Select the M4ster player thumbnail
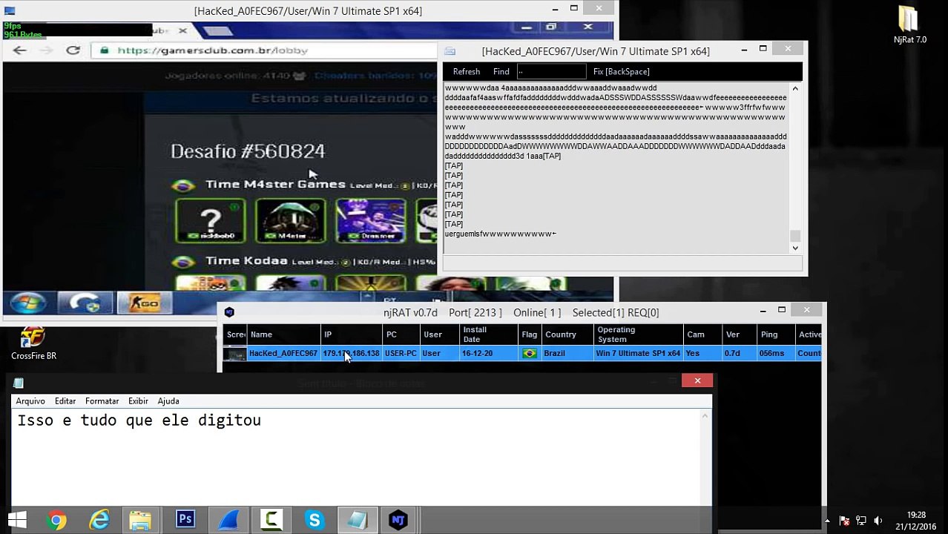The width and height of the screenshot is (948, 534). click(x=290, y=220)
